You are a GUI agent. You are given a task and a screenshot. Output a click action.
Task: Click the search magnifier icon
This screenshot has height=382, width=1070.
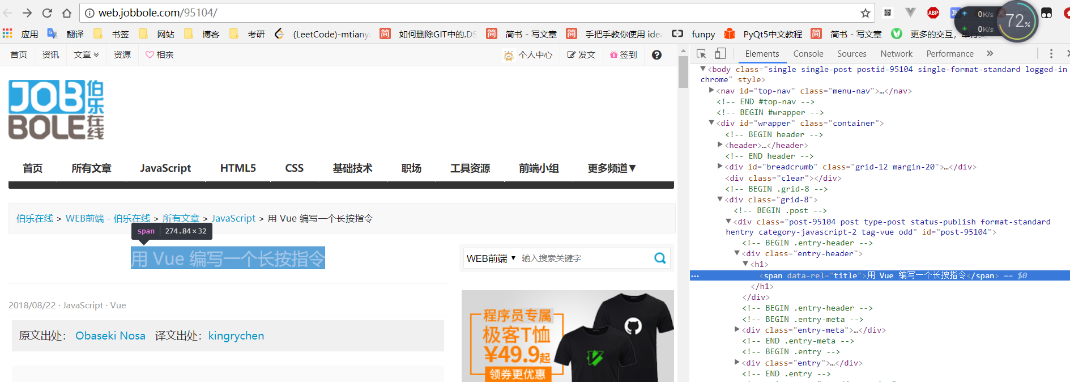[660, 258]
